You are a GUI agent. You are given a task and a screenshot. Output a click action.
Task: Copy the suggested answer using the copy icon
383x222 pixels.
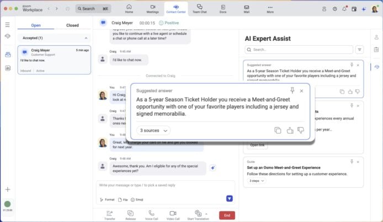tap(278, 131)
